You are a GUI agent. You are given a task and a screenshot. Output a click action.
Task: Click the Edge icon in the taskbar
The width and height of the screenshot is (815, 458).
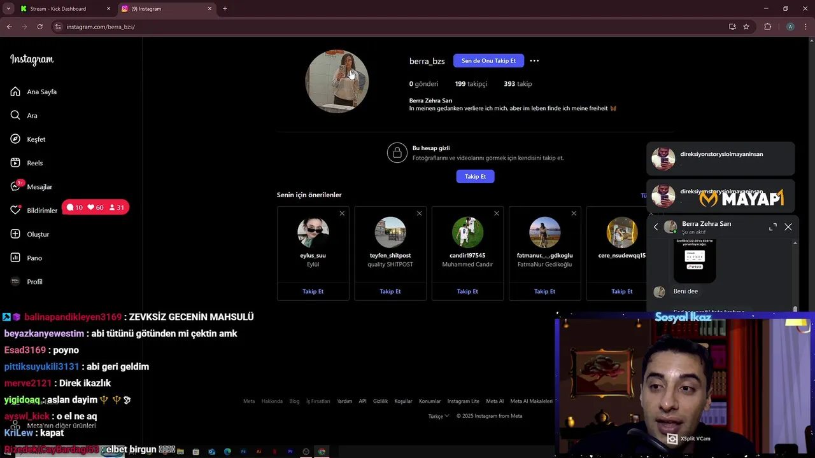click(x=227, y=452)
